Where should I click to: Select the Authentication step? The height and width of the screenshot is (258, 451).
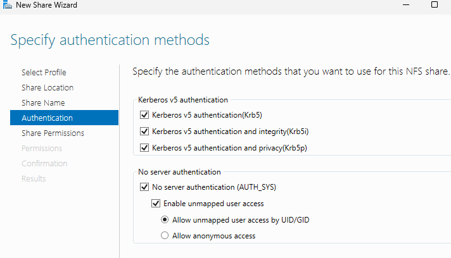coord(64,118)
